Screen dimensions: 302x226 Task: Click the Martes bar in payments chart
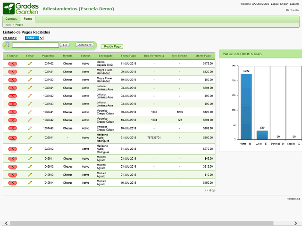[x=246, y=107]
